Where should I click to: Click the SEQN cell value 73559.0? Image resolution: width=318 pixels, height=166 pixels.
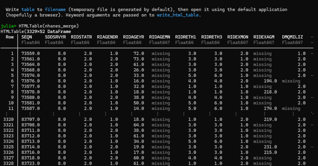pos(30,53)
